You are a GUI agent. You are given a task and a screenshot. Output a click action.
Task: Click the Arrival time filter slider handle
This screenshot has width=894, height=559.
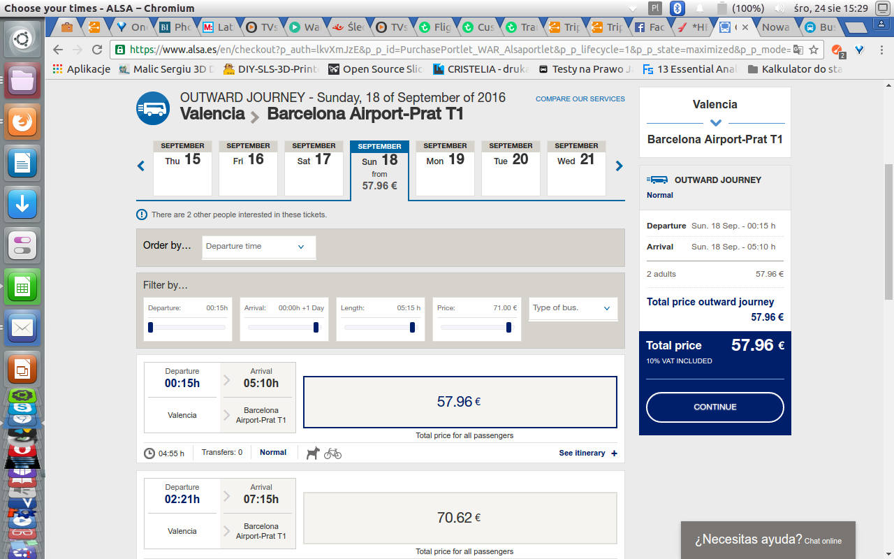click(x=316, y=327)
